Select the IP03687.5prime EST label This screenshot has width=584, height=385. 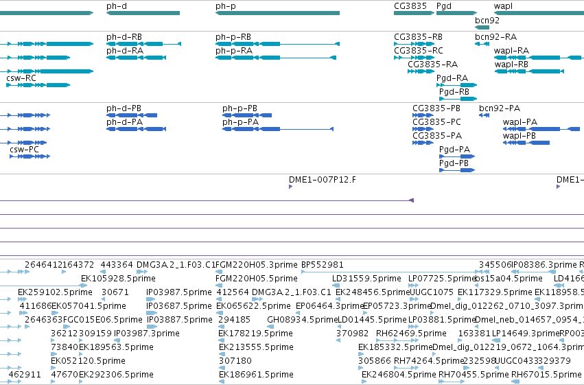coord(179,306)
